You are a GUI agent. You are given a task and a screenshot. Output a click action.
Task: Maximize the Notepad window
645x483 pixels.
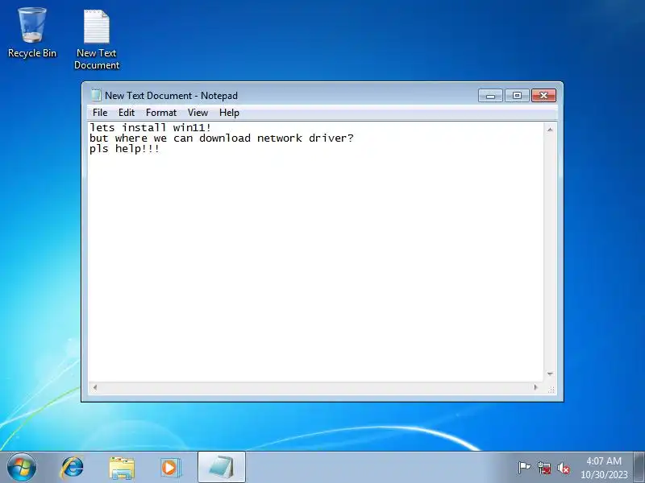pyautogui.click(x=517, y=96)
